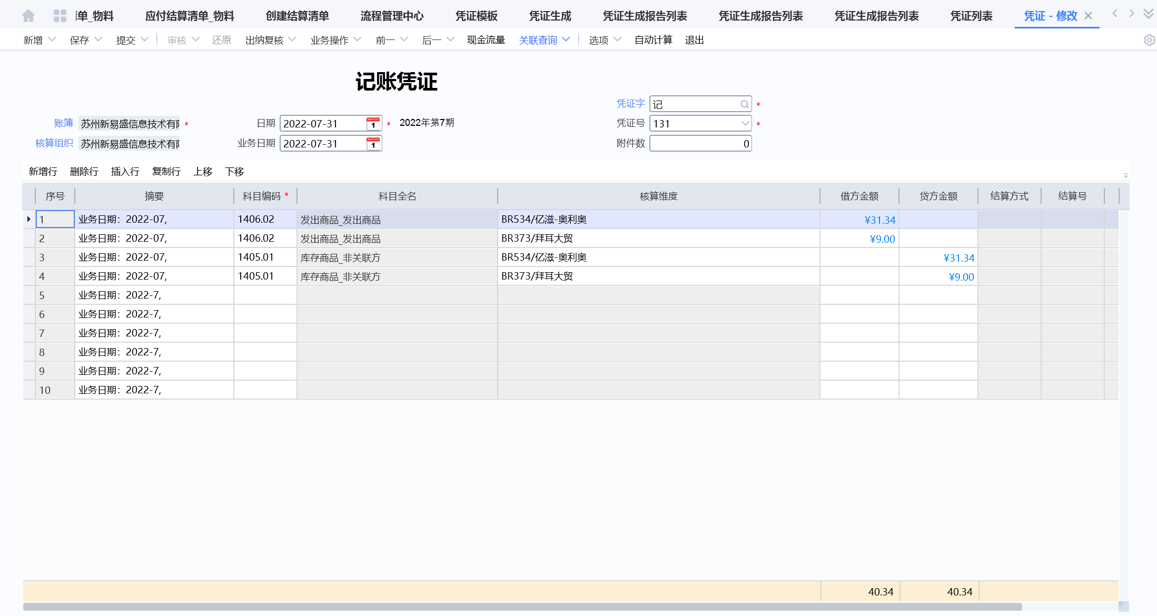
Task: Click the 日期 input showing 2022-07-31
Action: click(331, 124)
